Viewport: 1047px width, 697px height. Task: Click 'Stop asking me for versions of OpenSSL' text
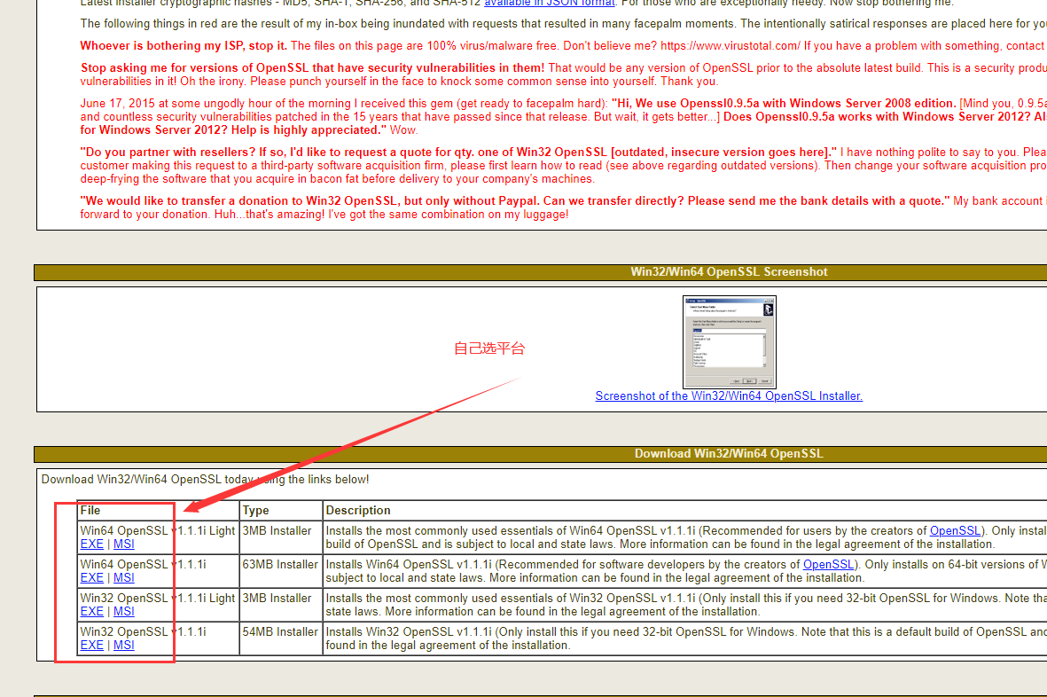click(x=312, y=68)
